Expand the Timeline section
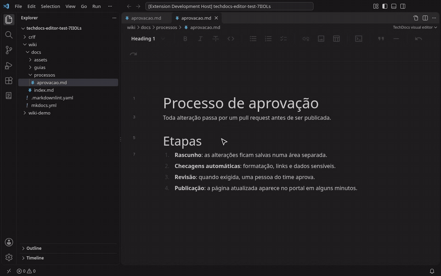The width and height of the screenshot is (441, 276). click(x=68, y=258)
